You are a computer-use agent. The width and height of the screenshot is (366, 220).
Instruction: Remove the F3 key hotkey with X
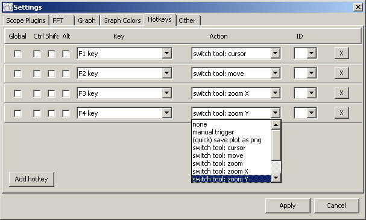point(341,93)
